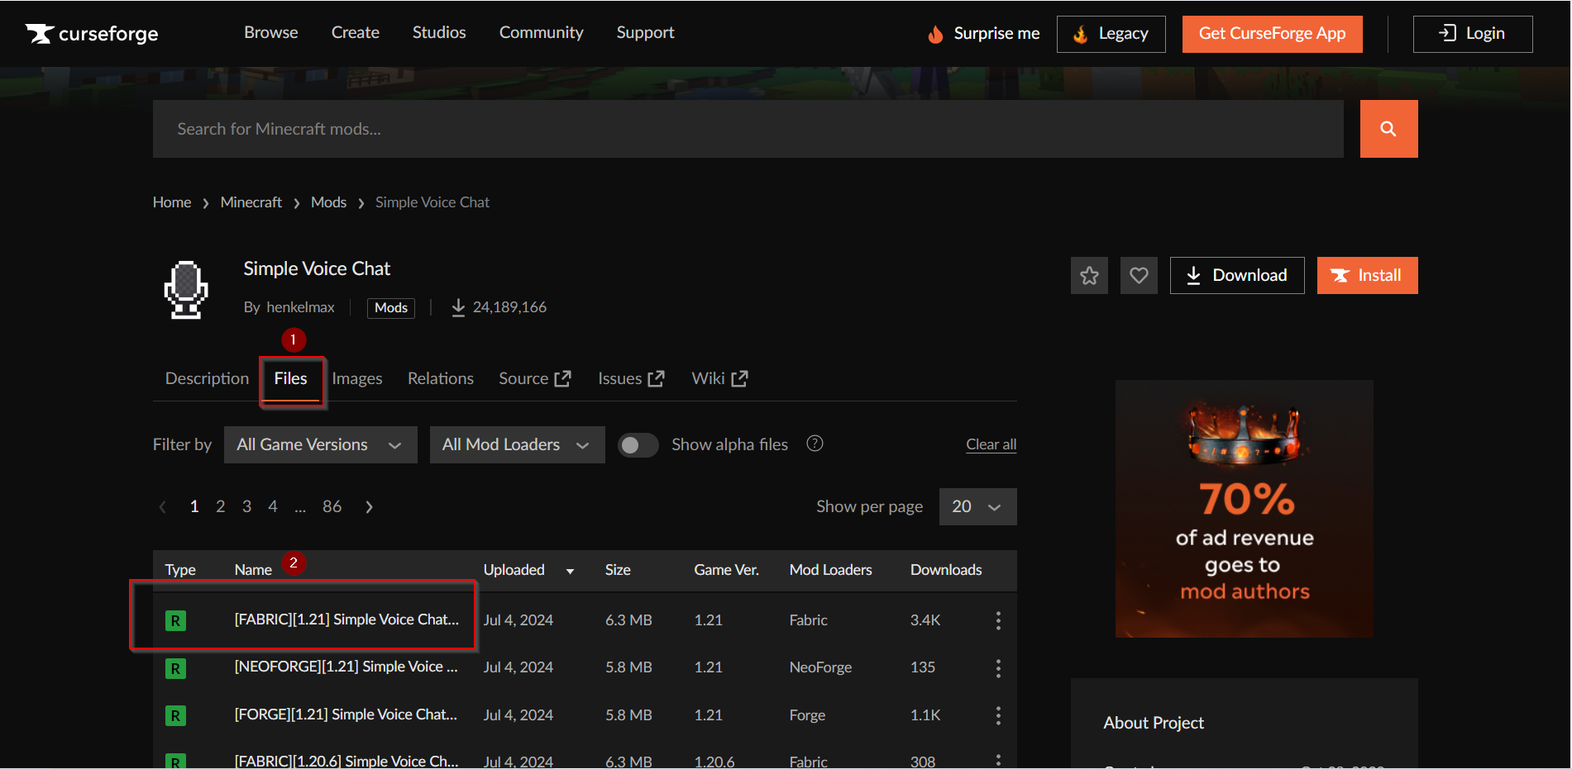Click the orange Install button
Image resolution: width=1572 pixels, height=769 pixels.
[1368, 275]
